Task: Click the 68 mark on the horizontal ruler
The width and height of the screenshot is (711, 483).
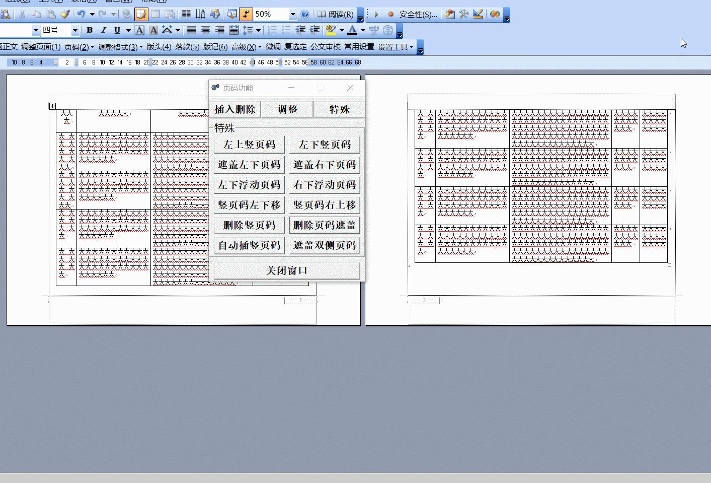Action: (357, 62)
